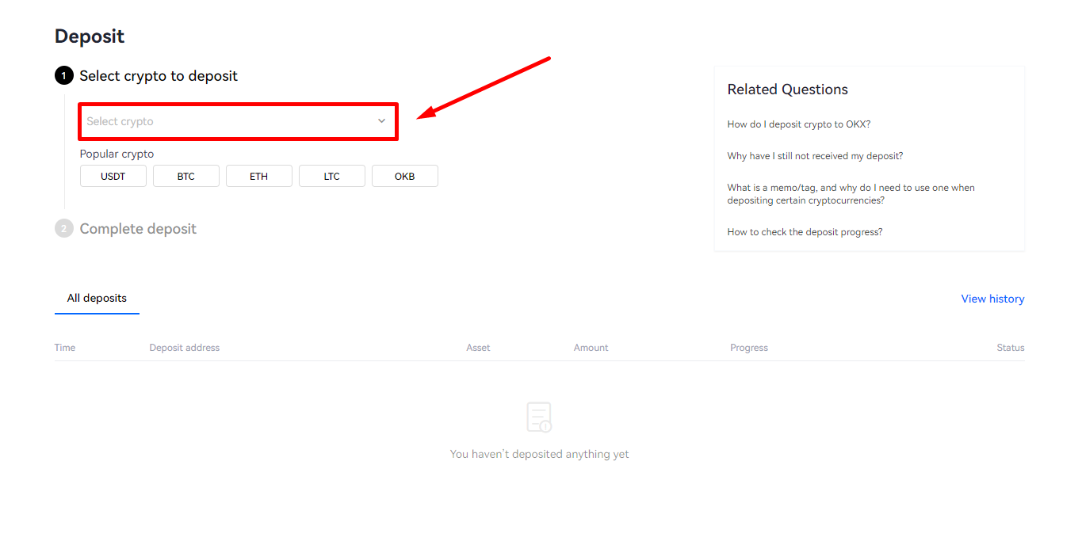Choose USDT from popular crypto

click(113, 176)
